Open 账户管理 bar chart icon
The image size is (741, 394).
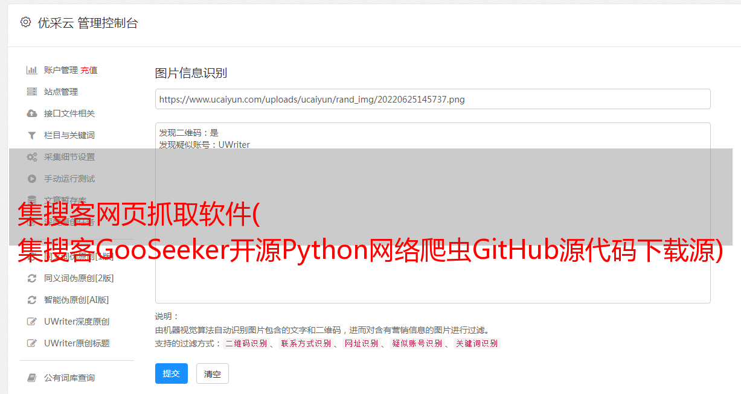click(32, 70)
